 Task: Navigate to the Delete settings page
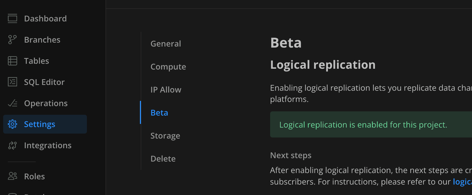163,159
